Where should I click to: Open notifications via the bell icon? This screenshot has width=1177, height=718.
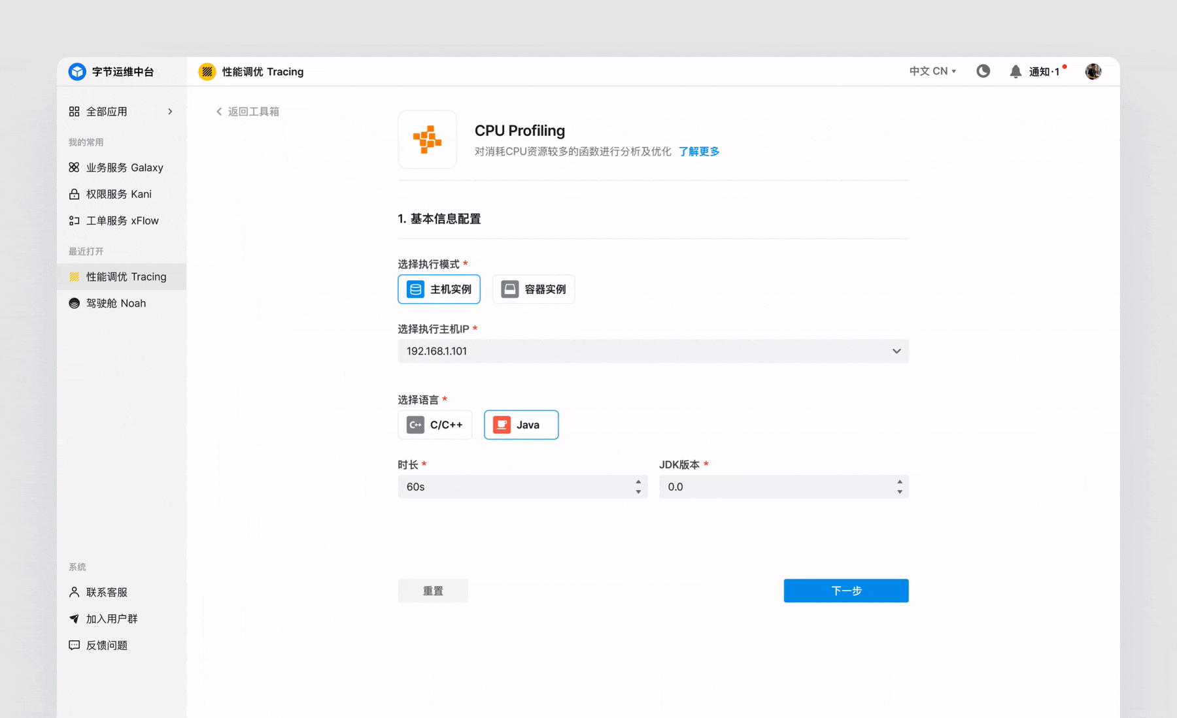point(1015,71)
